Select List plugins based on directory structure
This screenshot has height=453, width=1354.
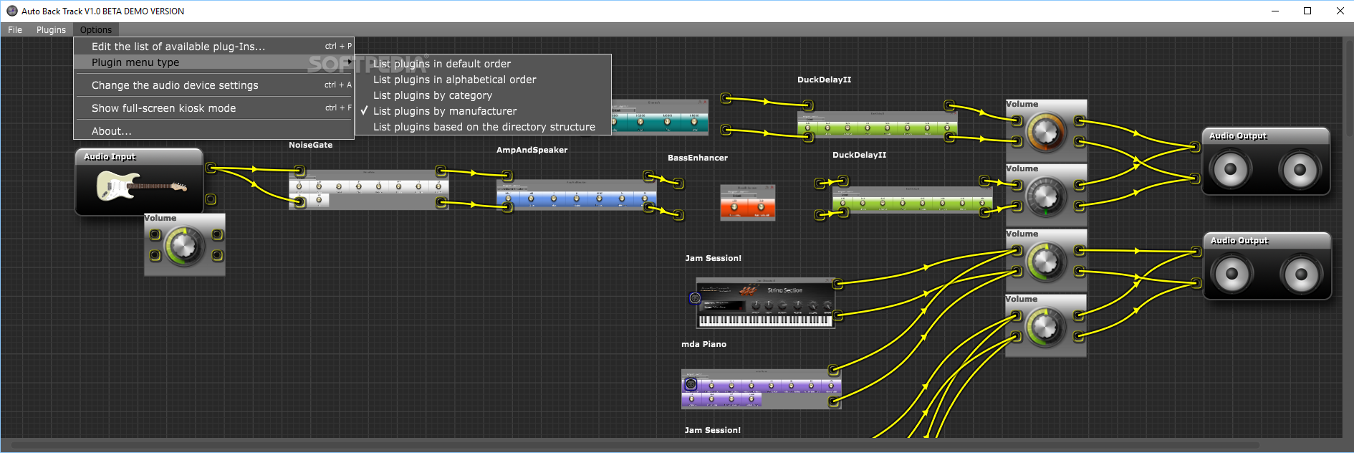pyautogui.click(x=484, y=127)
